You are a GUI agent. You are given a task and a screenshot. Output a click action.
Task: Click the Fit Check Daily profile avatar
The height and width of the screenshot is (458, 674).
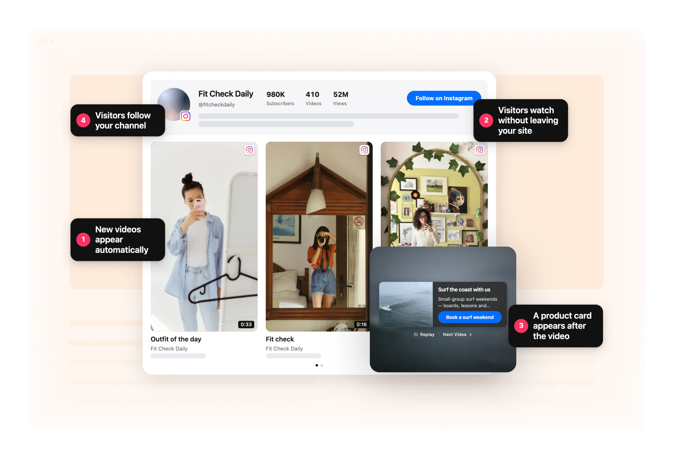tap(174, 104)
